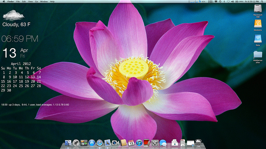Screen dimensions: 266x149
Task: Open the View menu
Action: [30, 2]
